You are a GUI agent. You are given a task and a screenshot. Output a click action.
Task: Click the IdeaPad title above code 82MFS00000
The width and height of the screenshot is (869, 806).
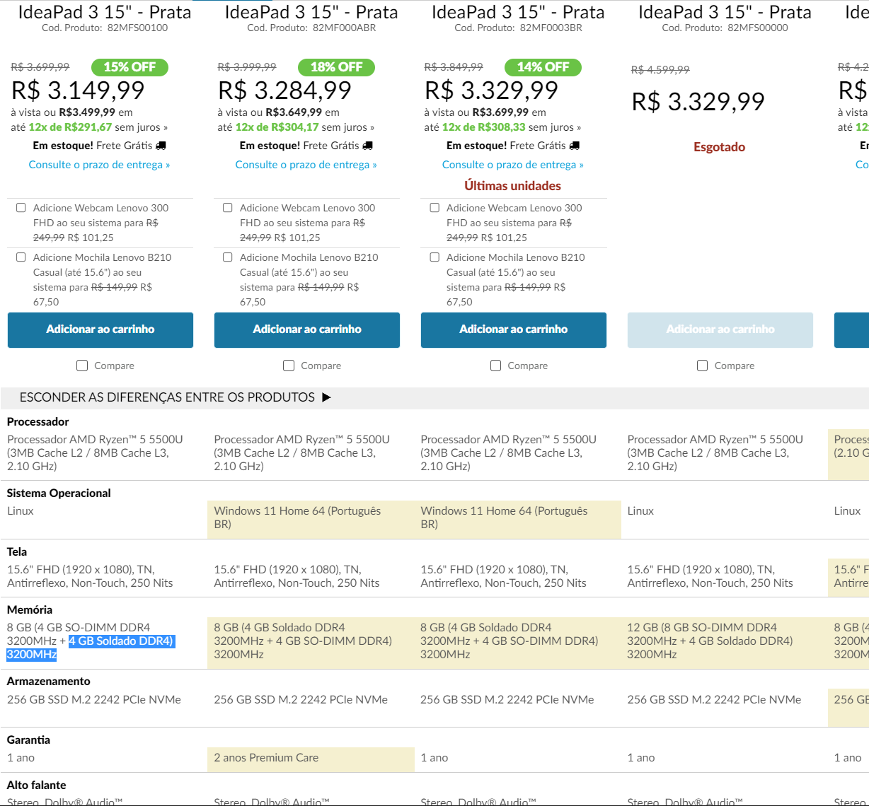pyautogui.click(x=724, y=12)
